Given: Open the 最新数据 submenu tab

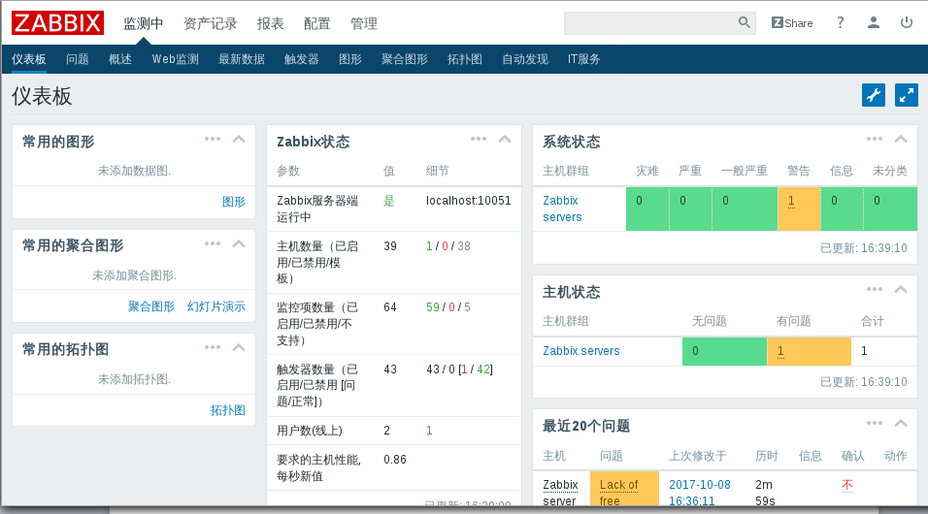Looking at the screenshot, I should point(242,59).
